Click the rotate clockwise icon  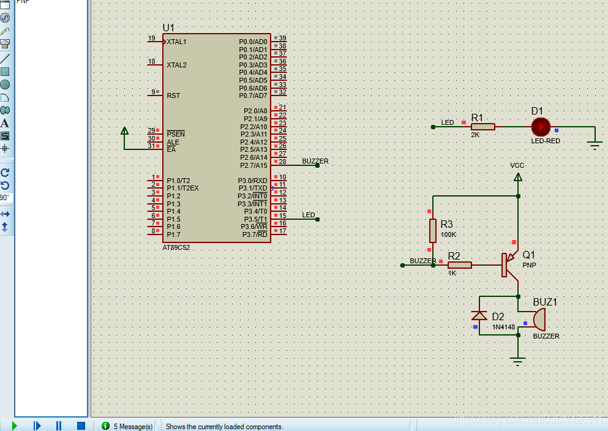pyautogui.click(x=5, y=173)
